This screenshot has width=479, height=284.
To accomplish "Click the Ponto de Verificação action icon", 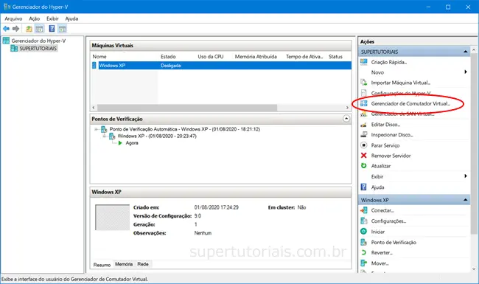I will pyautogui.click(x=364, y=242).
